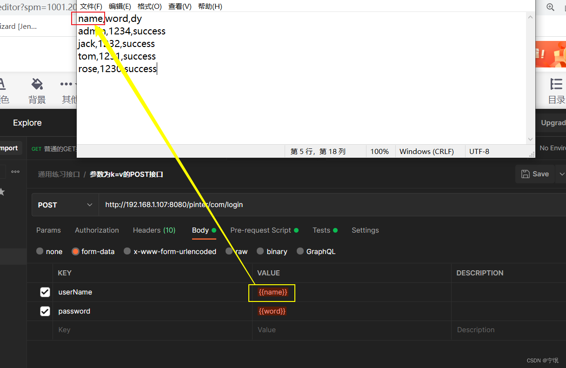This screenshot has height=368, width=566.
Task: Click the Save button
Action: pyautogui.click(x=535, y=174)
